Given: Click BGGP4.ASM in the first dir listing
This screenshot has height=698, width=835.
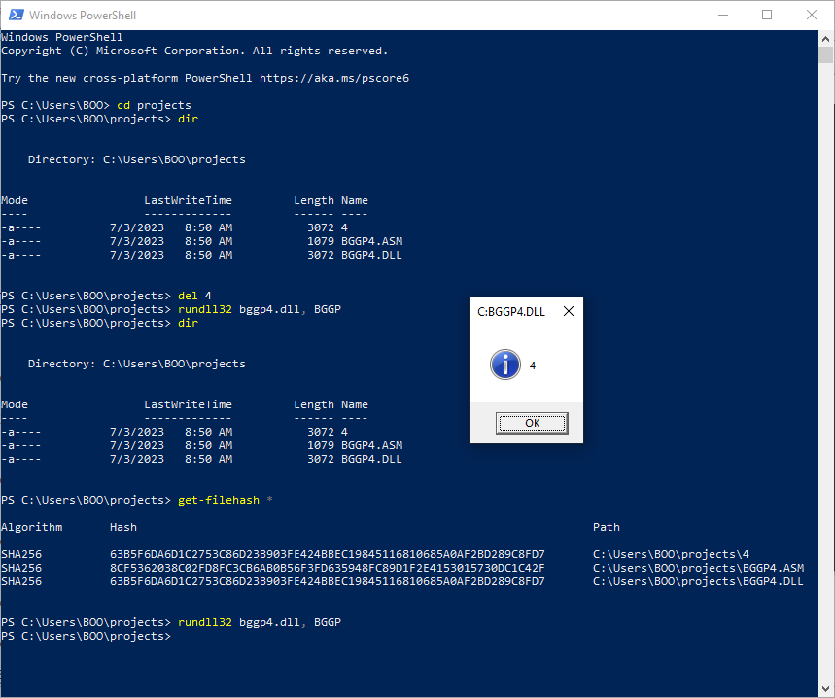Looking at the screenshot, I should pyautogui.click(x=370, y=241).
